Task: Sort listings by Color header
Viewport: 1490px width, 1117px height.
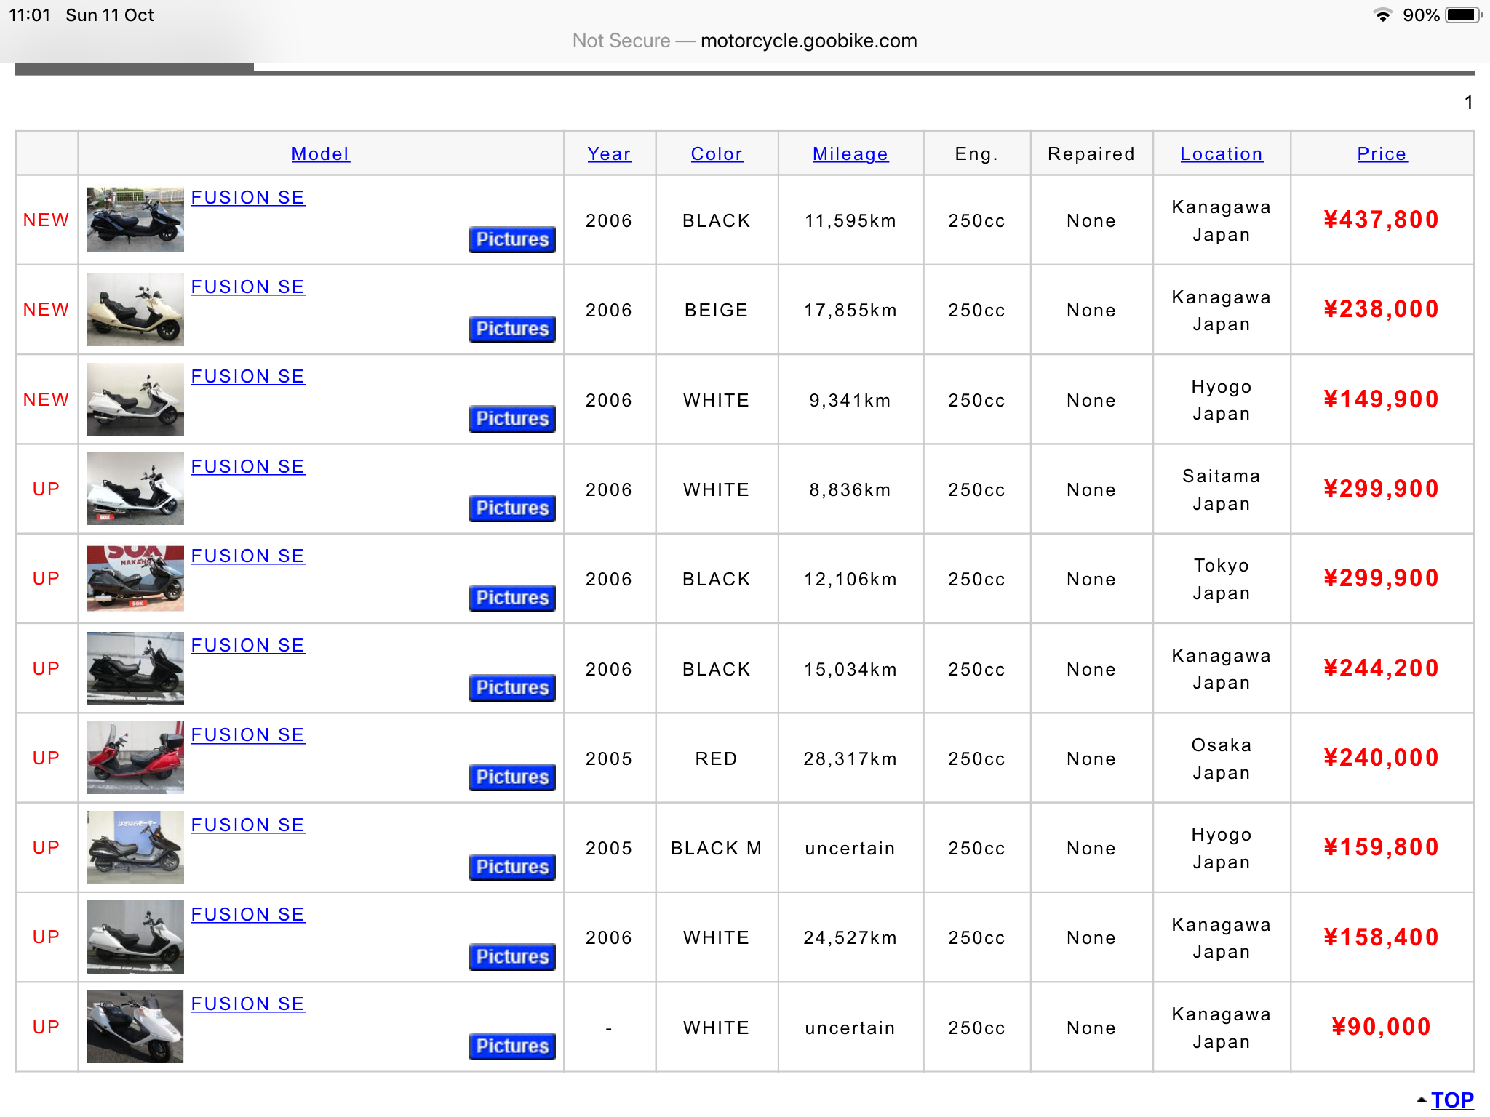Action: click(x=717, y=154)
